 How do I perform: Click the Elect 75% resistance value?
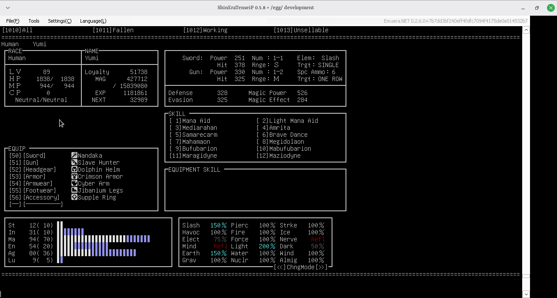(220, 239)
